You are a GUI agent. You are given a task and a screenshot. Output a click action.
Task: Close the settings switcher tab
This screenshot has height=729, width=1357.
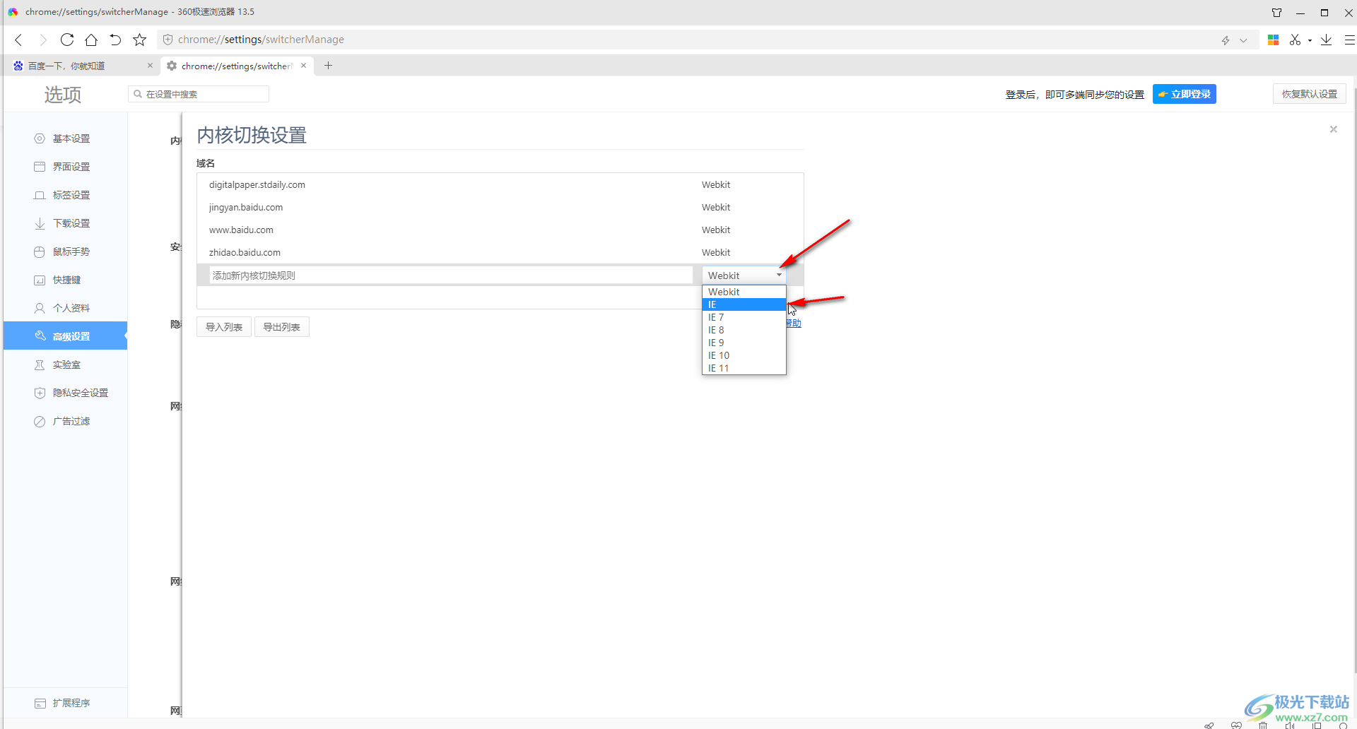304,66
